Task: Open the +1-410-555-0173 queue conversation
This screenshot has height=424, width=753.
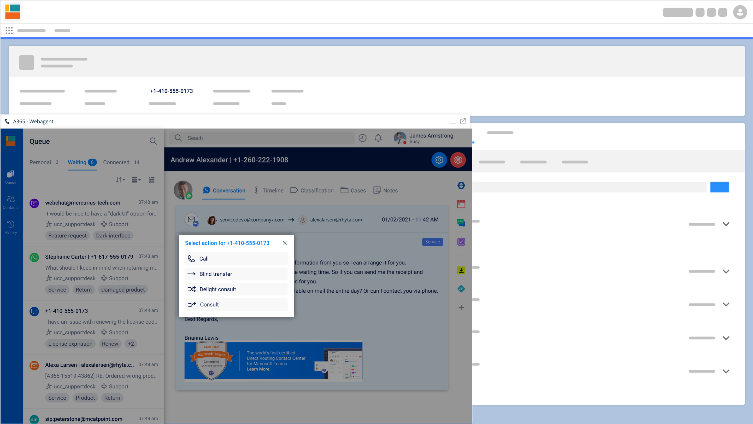Action: [94, 327]
